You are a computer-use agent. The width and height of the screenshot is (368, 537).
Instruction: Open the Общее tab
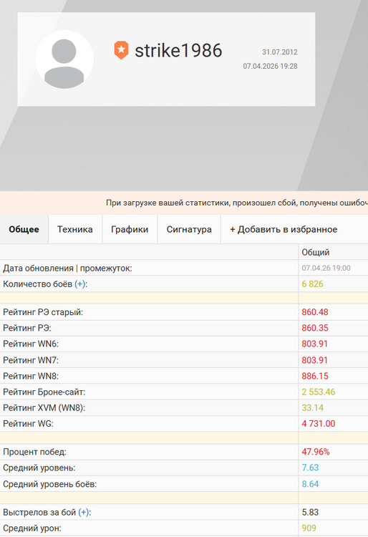(x=24, y=229)
